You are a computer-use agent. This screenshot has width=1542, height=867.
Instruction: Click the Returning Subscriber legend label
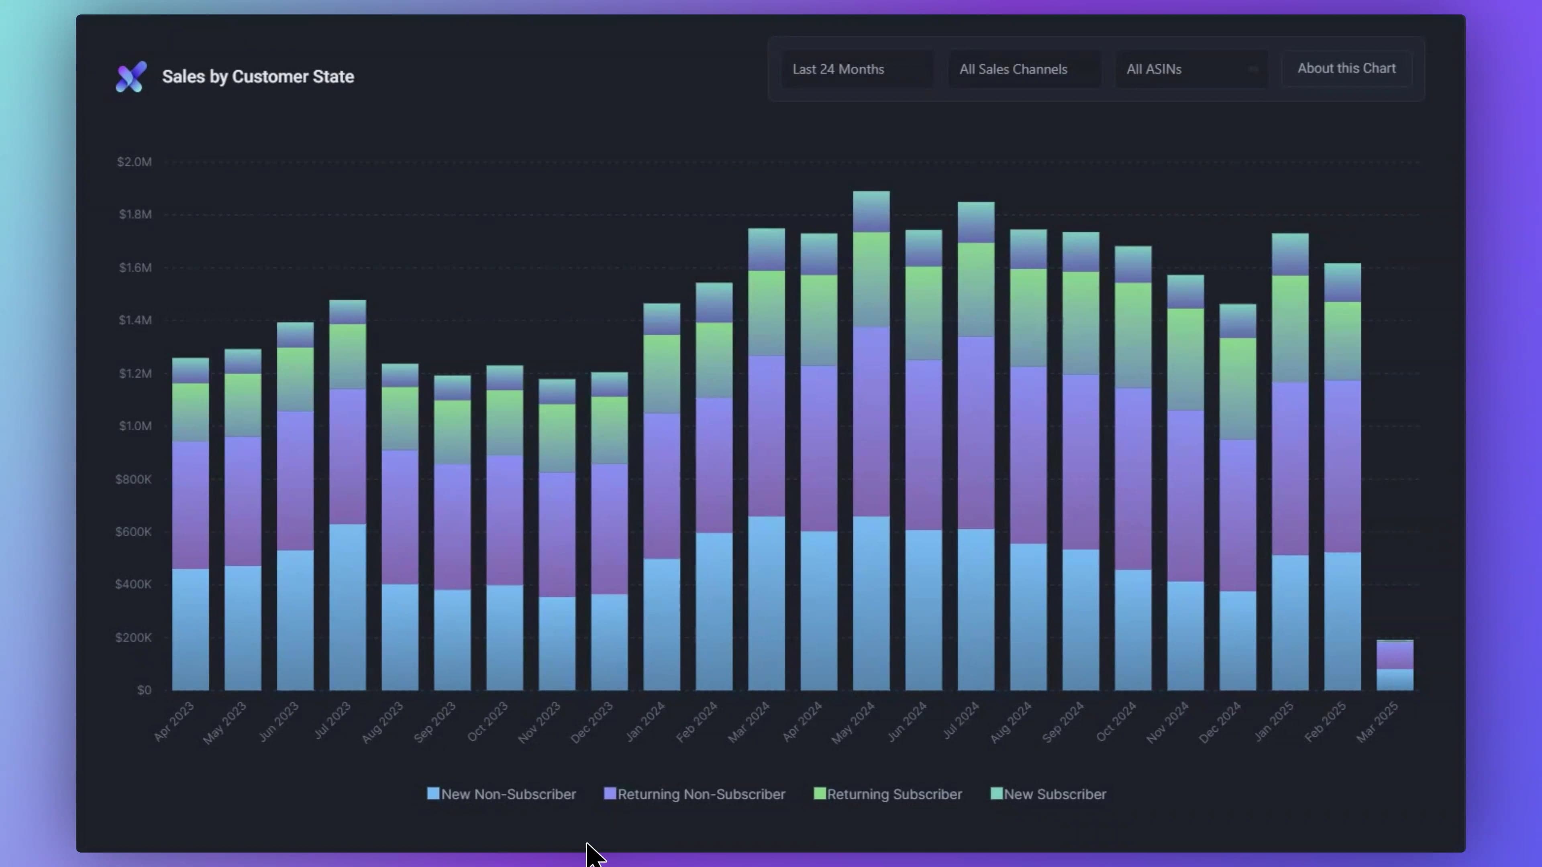(894, 794)
